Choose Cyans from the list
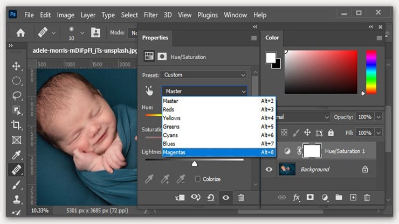Viewport: 399px width, 224px height. point(218,135)
